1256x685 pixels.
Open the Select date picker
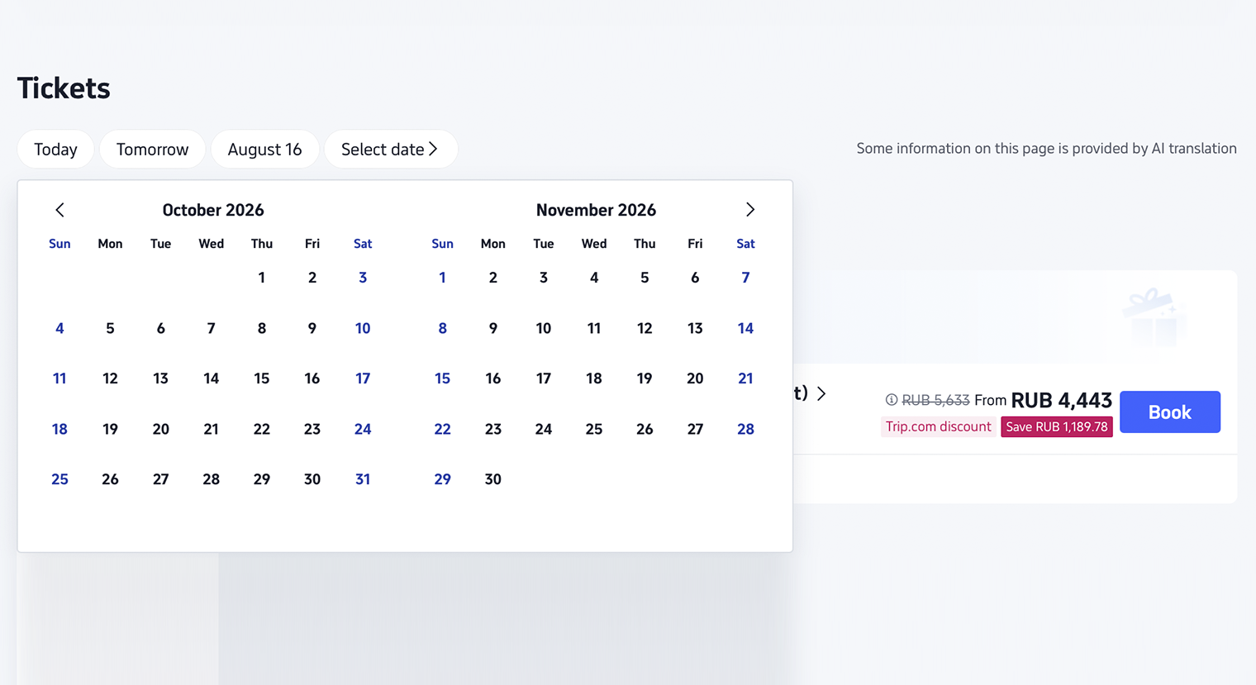coord(391,150)
